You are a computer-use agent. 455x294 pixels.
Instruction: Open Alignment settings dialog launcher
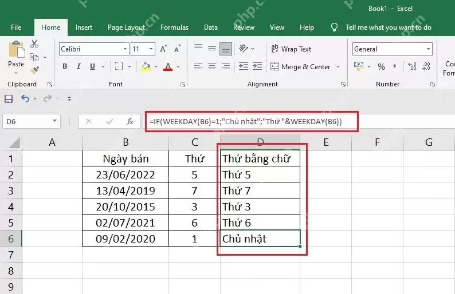tap(343, 84)
